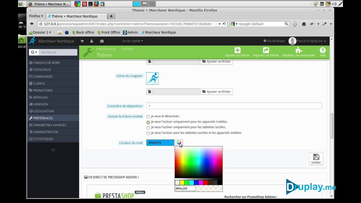This screenshot has height=203, width=361.
Task: Click in the color gradient spectrum
Action: 199,163
